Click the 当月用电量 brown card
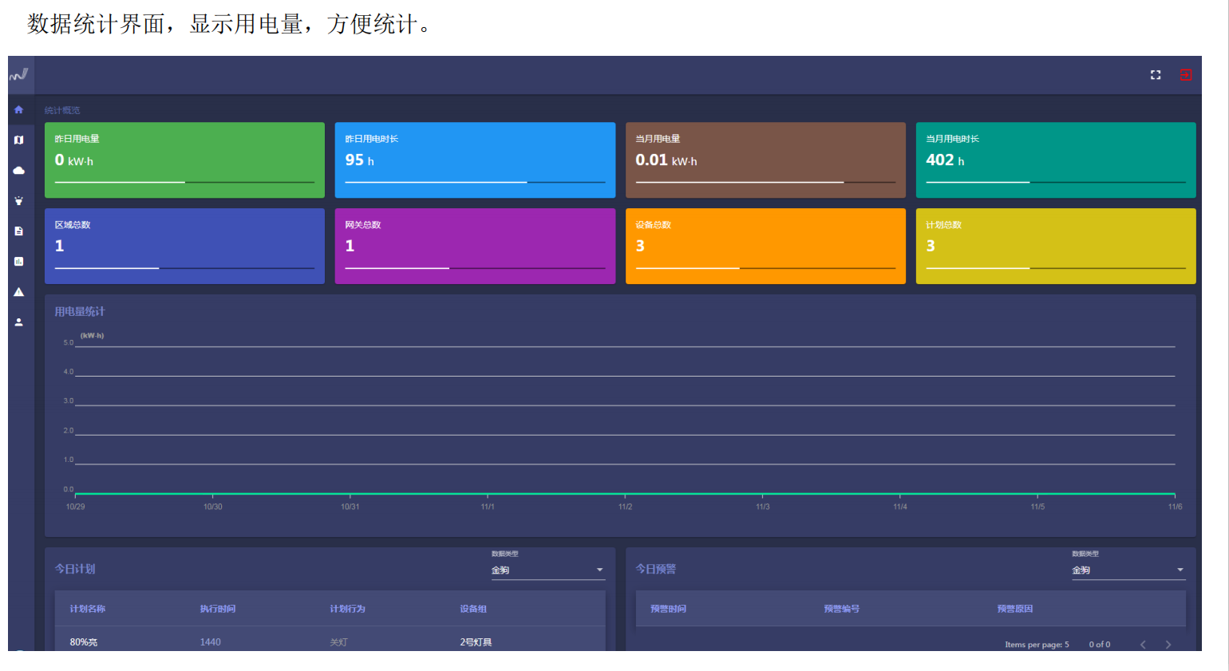1229x671 pixels. (765, 160)
